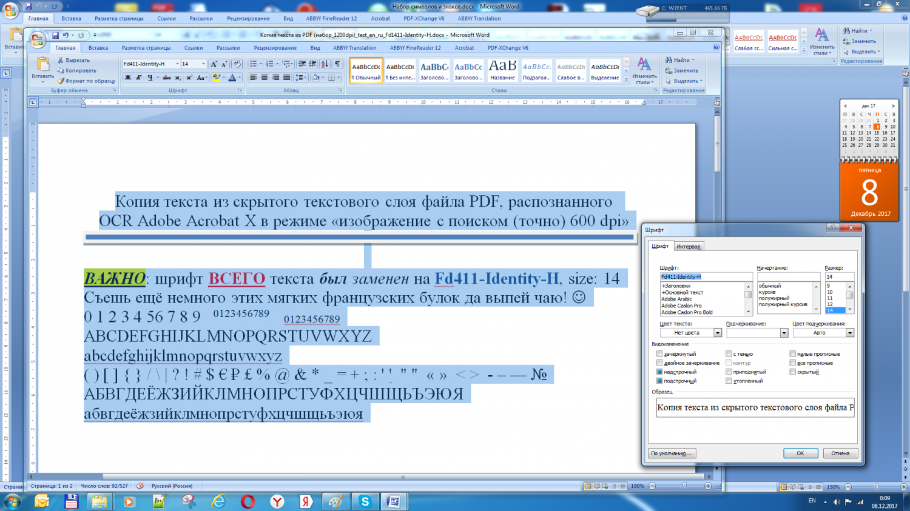The width and height of the screenshot is (910, 511).
Task: Click the 'Шрифт' font name input field in the dialog
Action: (706, 277)
